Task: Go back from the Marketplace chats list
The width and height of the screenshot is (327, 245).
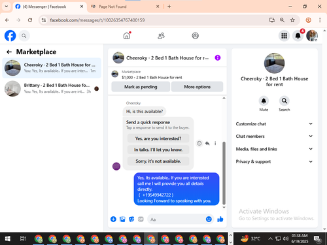Action: (x=9, y=52)
